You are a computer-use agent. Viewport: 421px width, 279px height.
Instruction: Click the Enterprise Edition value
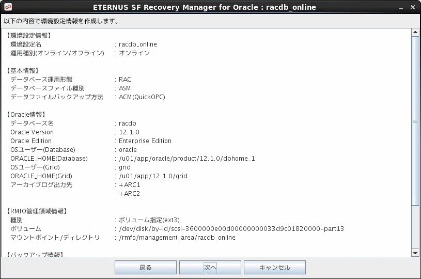pyautogui.click(x=145, y=141)
